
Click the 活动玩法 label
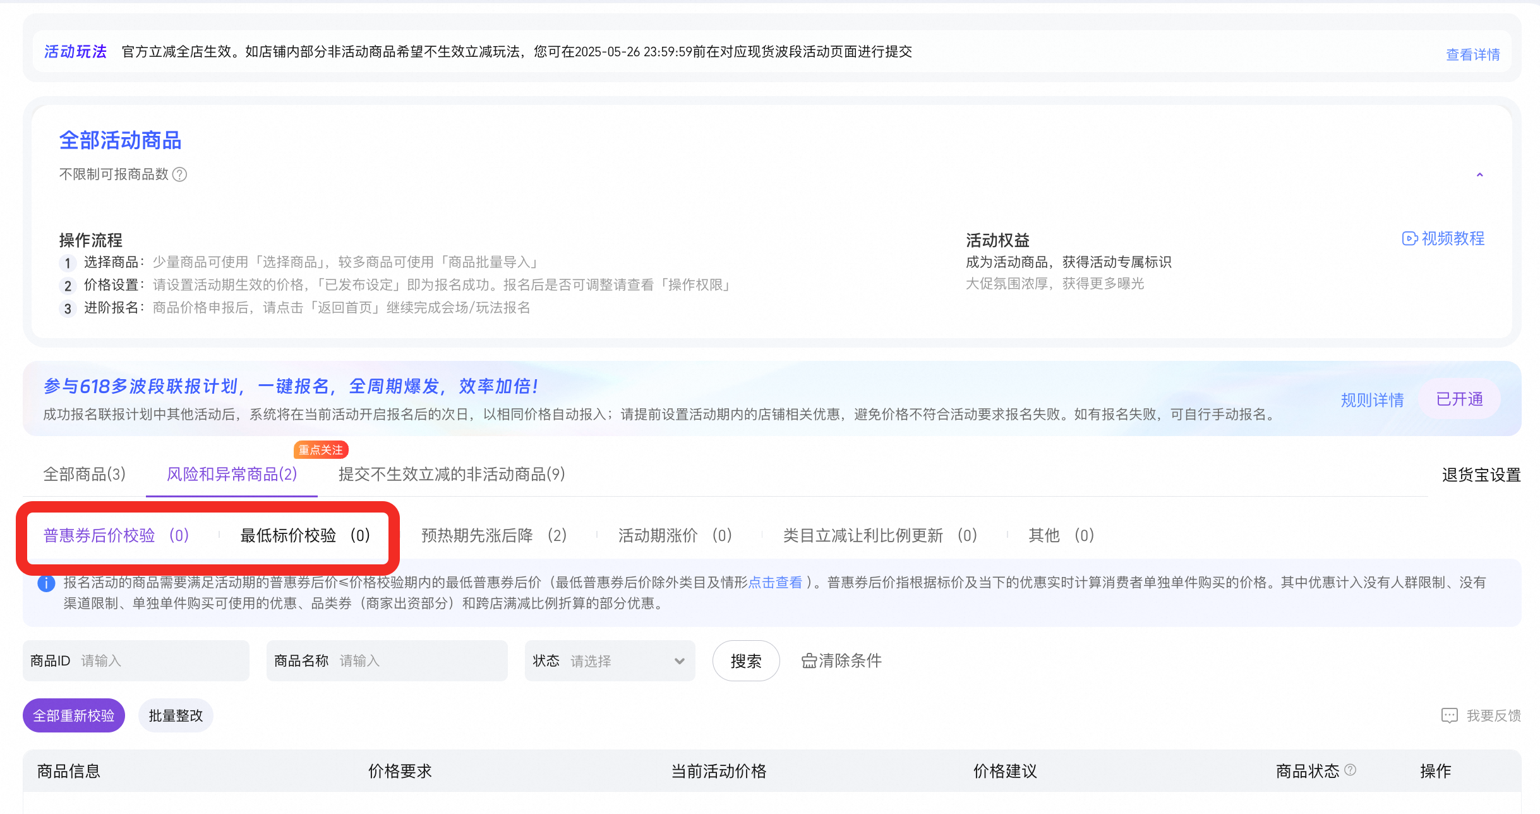click(x=75, y=51)
